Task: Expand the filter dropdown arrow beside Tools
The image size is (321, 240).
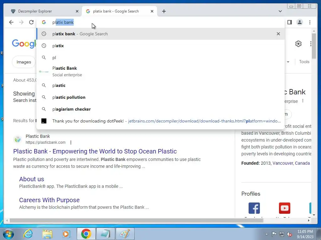Action: click(x=288, y=62)
